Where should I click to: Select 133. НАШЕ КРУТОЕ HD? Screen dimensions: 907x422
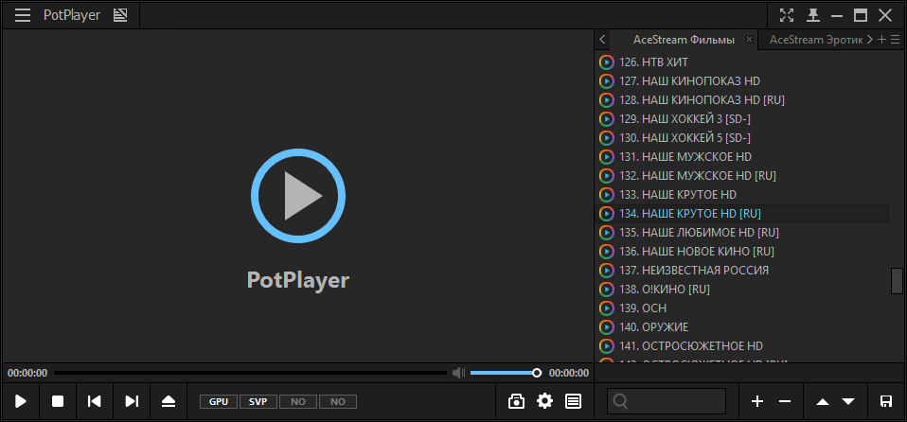741,194
